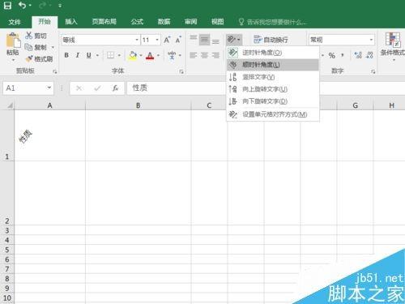405x304 pixels.
Task: Toggle 自动换行 wrap text
Action: coord(271,40)
